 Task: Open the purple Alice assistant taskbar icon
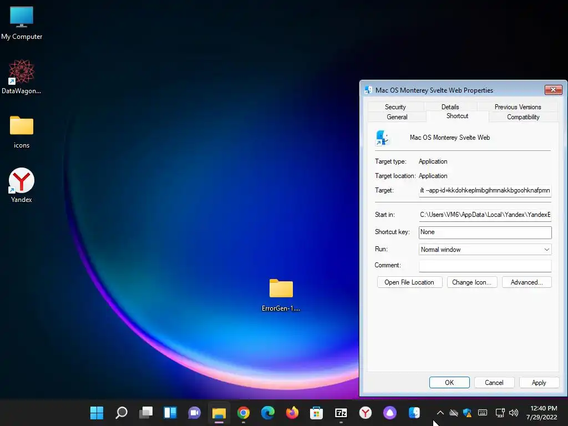[390, 413]
